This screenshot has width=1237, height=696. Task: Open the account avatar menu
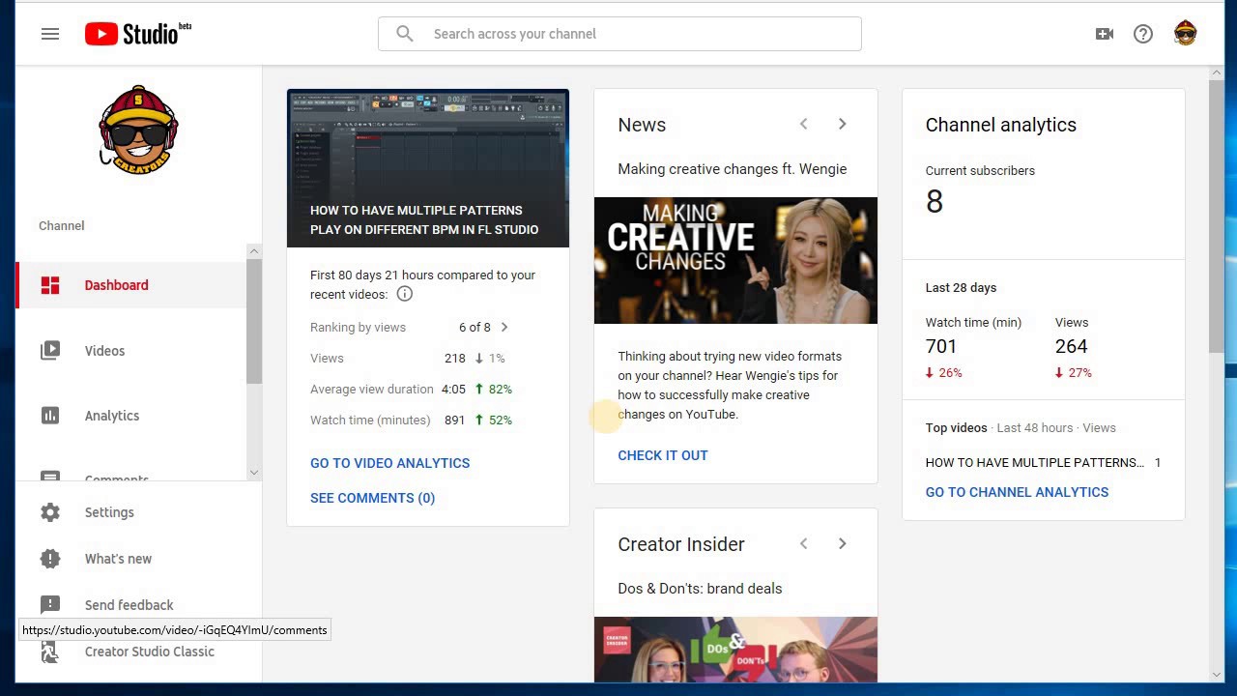tap(1186, 34)
